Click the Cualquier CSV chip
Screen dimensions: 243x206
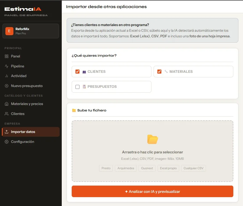pos(193,168)
